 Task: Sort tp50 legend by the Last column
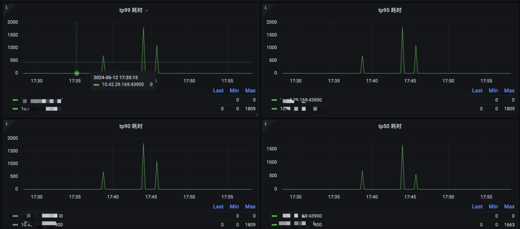point(477,206)
